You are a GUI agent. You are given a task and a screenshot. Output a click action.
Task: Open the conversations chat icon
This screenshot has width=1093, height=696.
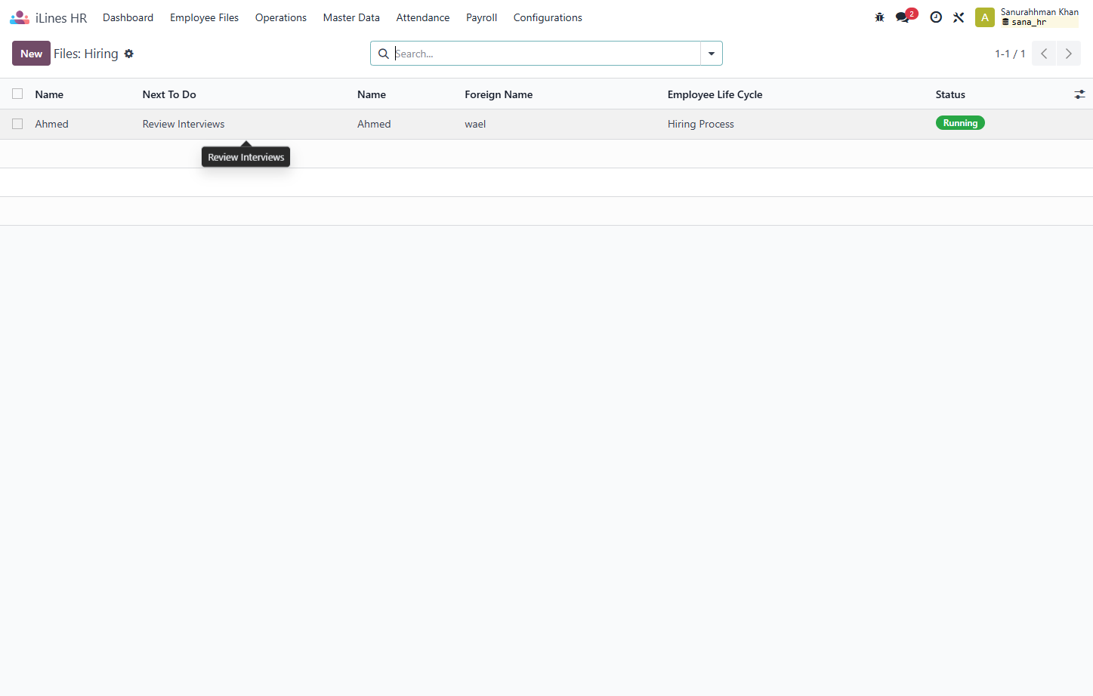[x=903, y=17]
